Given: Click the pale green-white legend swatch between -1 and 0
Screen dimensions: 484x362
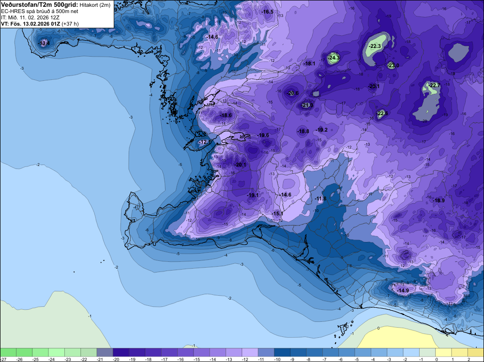Looking at the screenshot, I should pos(427,352).
